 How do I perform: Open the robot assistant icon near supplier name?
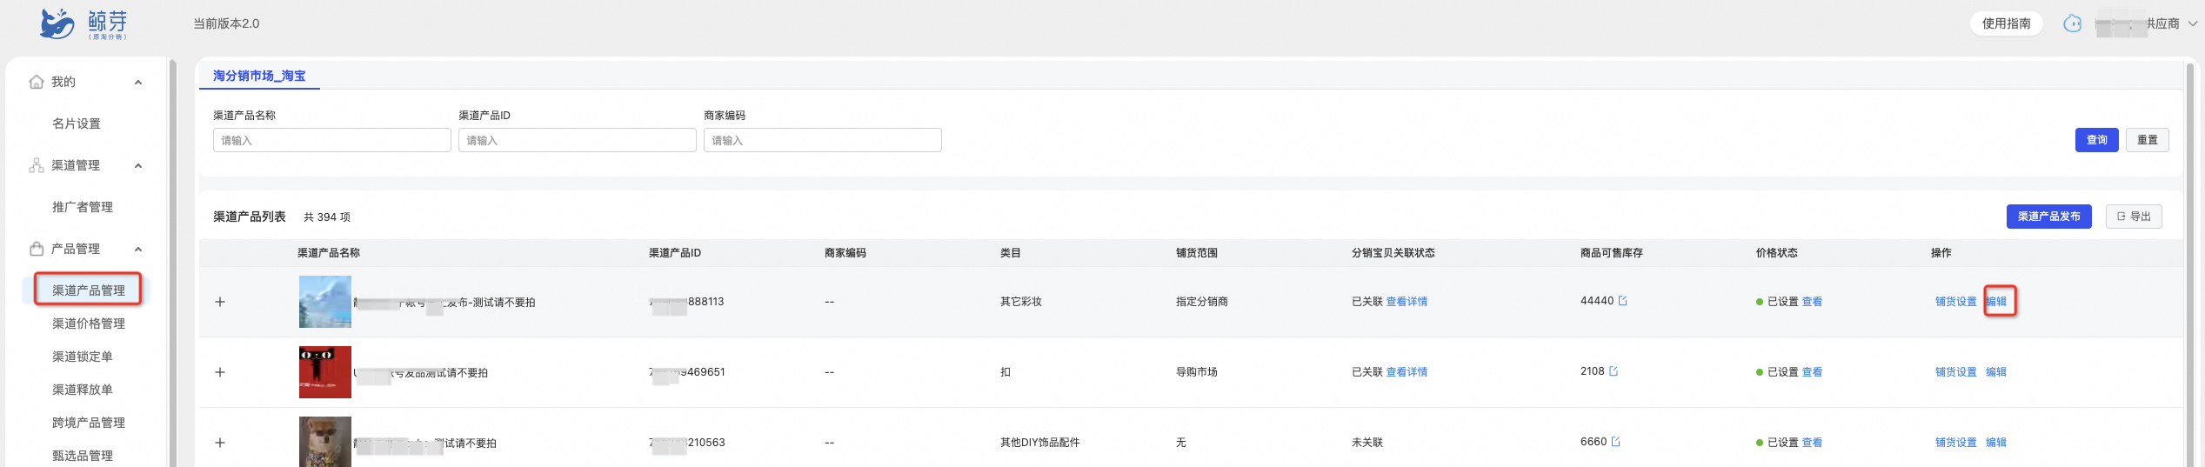(2072, 23)
